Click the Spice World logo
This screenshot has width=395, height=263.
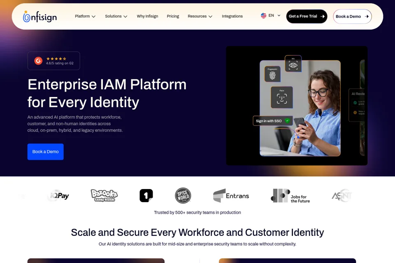click(183, 196)
